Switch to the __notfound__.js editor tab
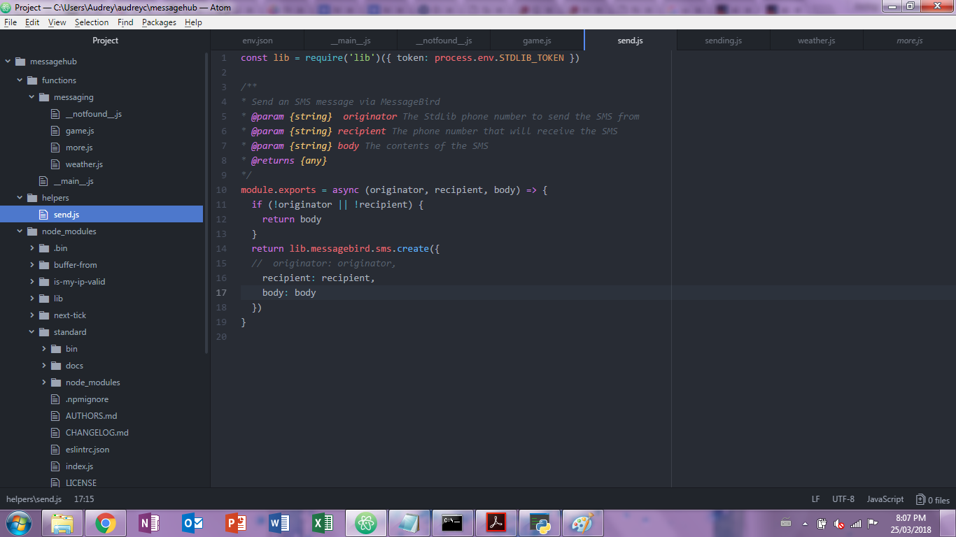The image size is (956, 537). [x=444, y=41]
